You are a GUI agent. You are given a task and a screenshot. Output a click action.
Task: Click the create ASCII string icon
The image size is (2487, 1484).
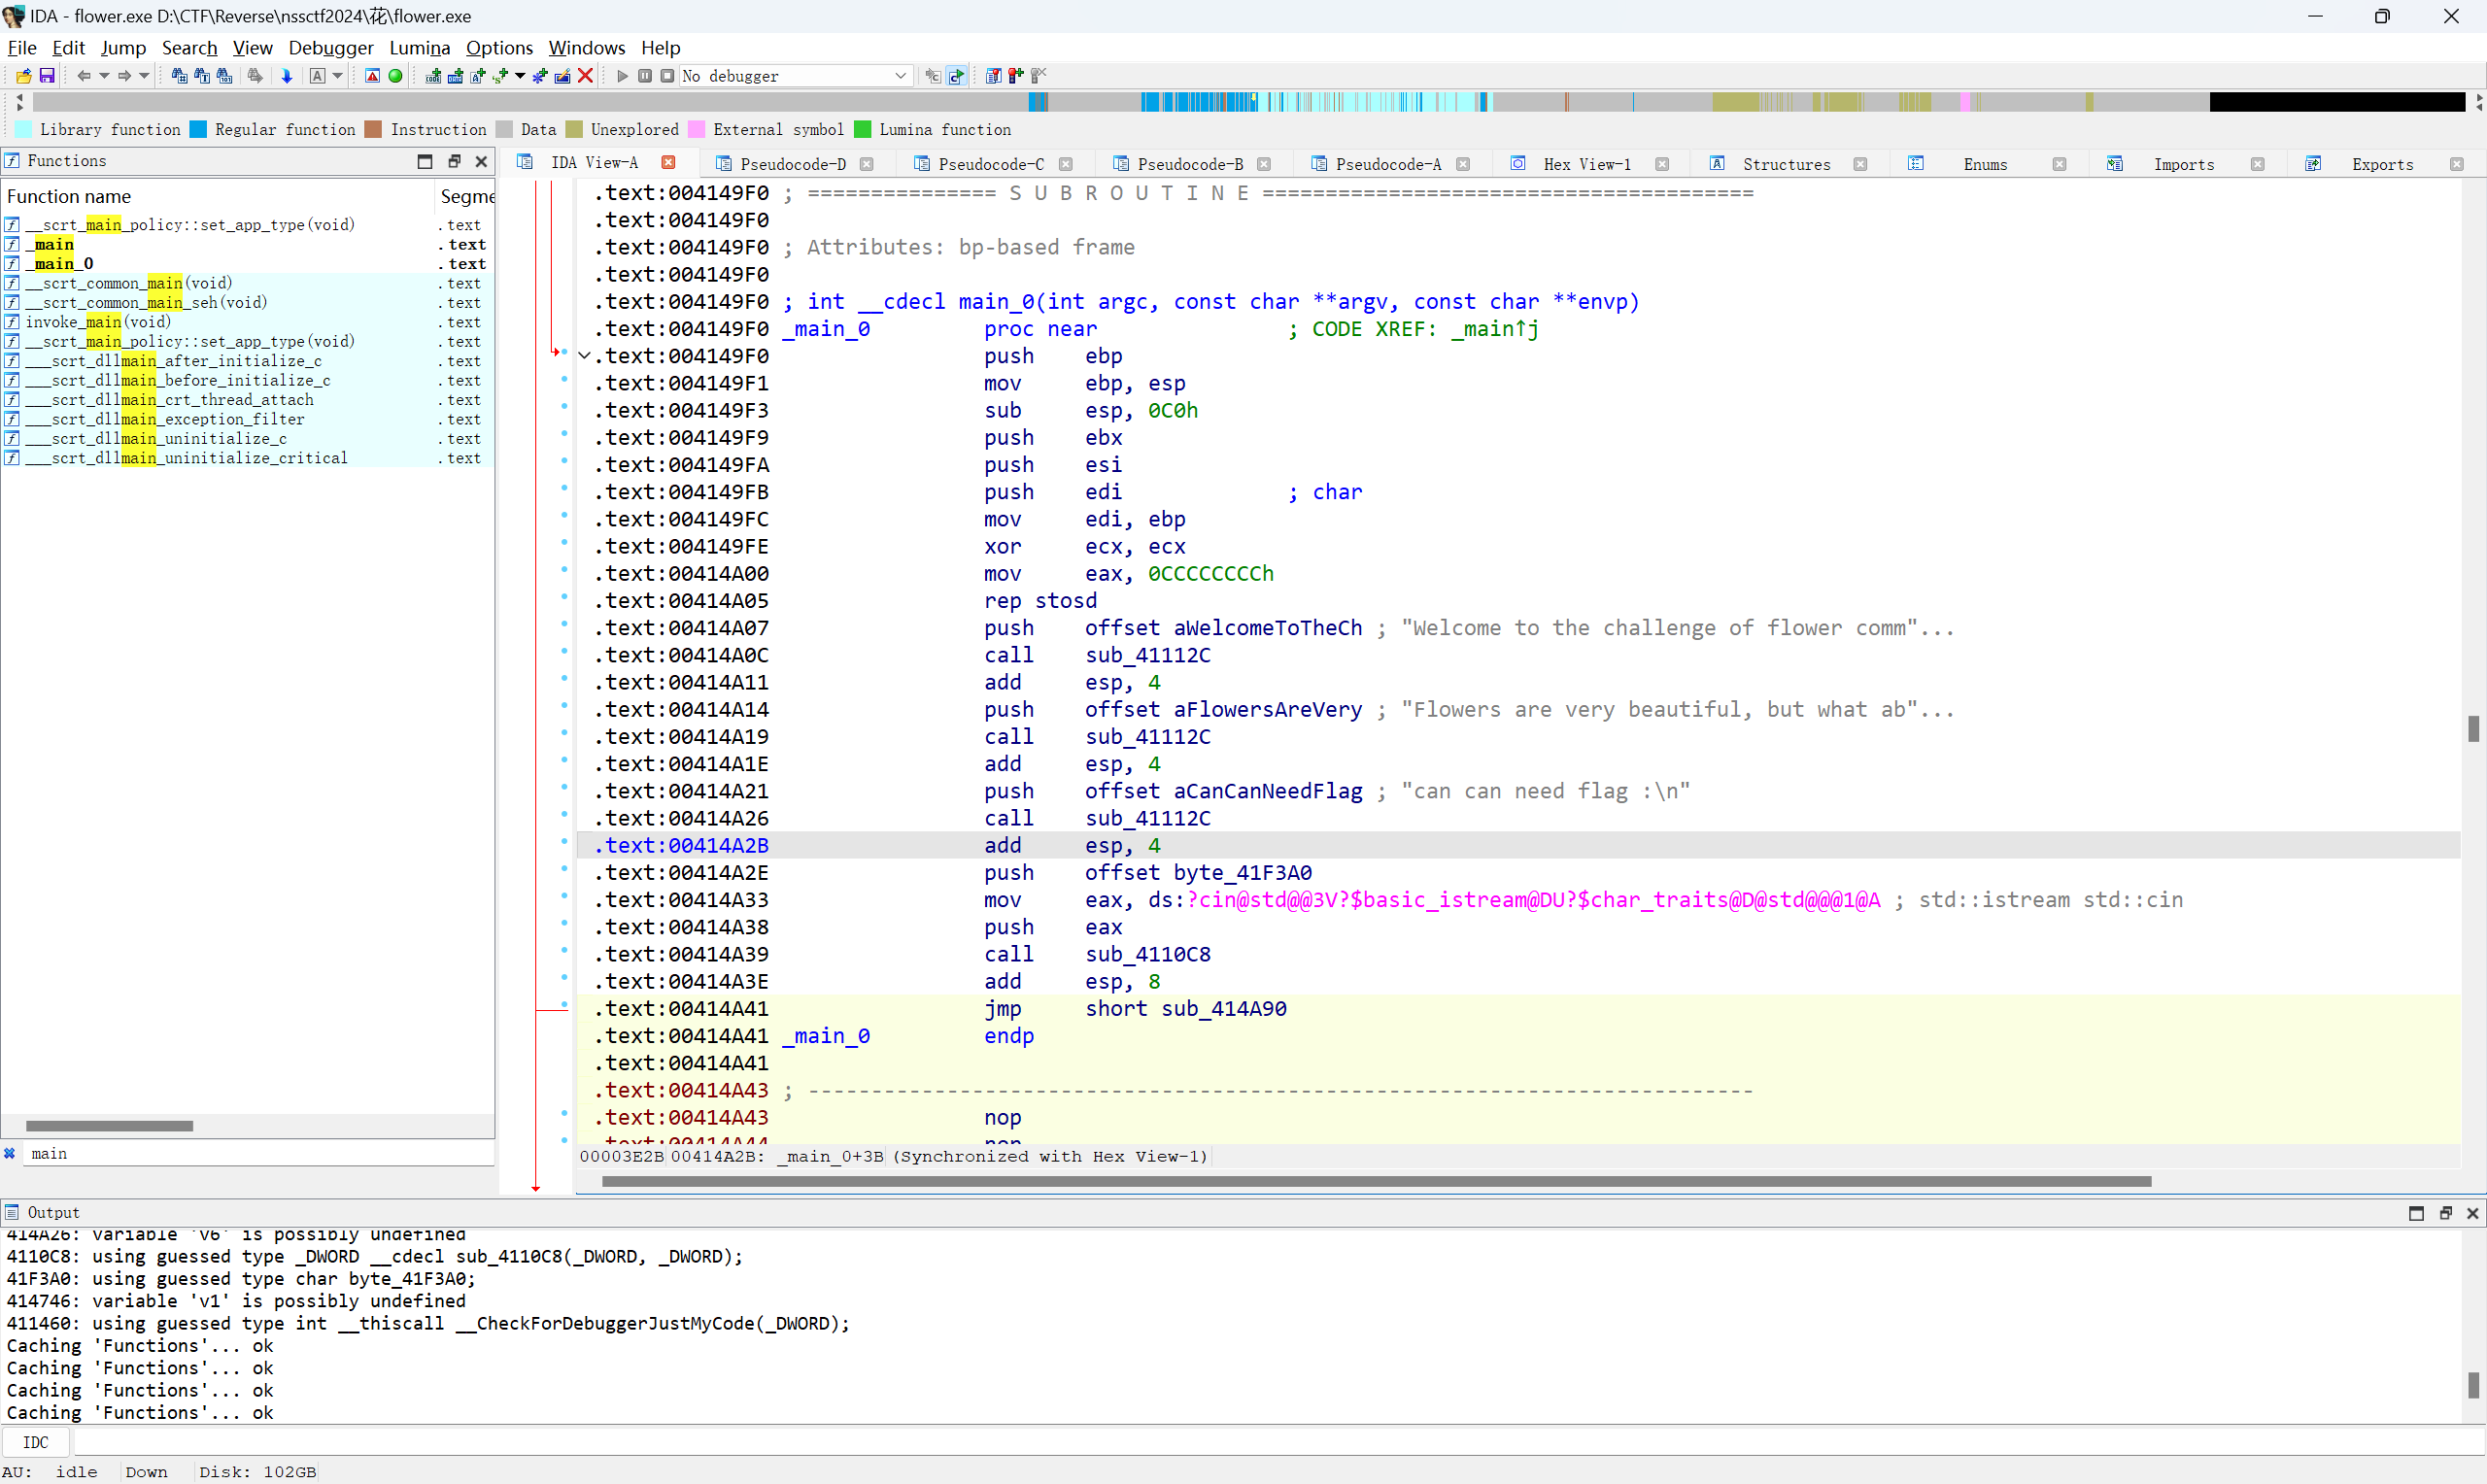click(x=478, y=76)
